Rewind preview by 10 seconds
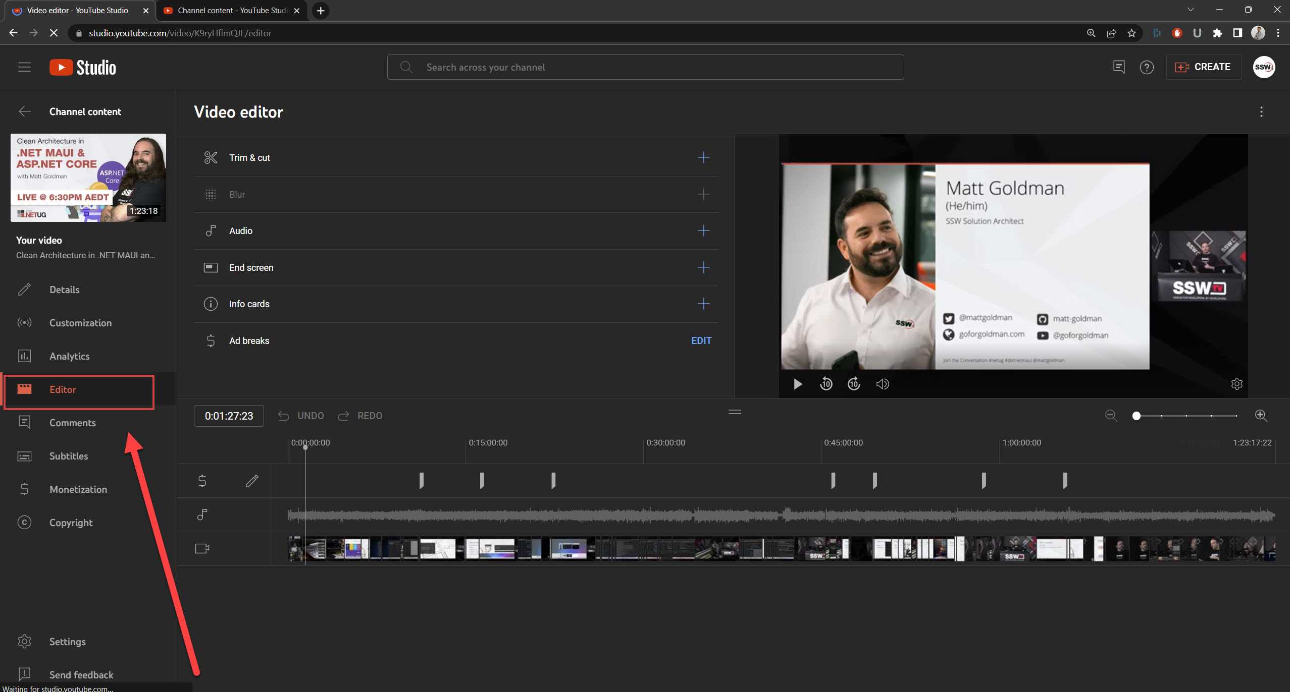Viewport: 1290px width, 692px height. pyautogui.click(x=826, y=384)
